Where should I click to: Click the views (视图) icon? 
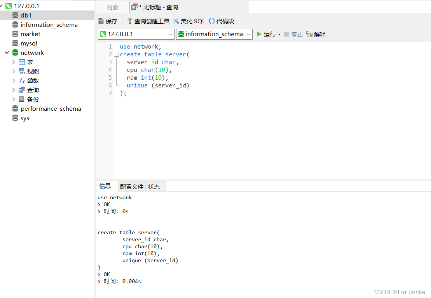22,71
